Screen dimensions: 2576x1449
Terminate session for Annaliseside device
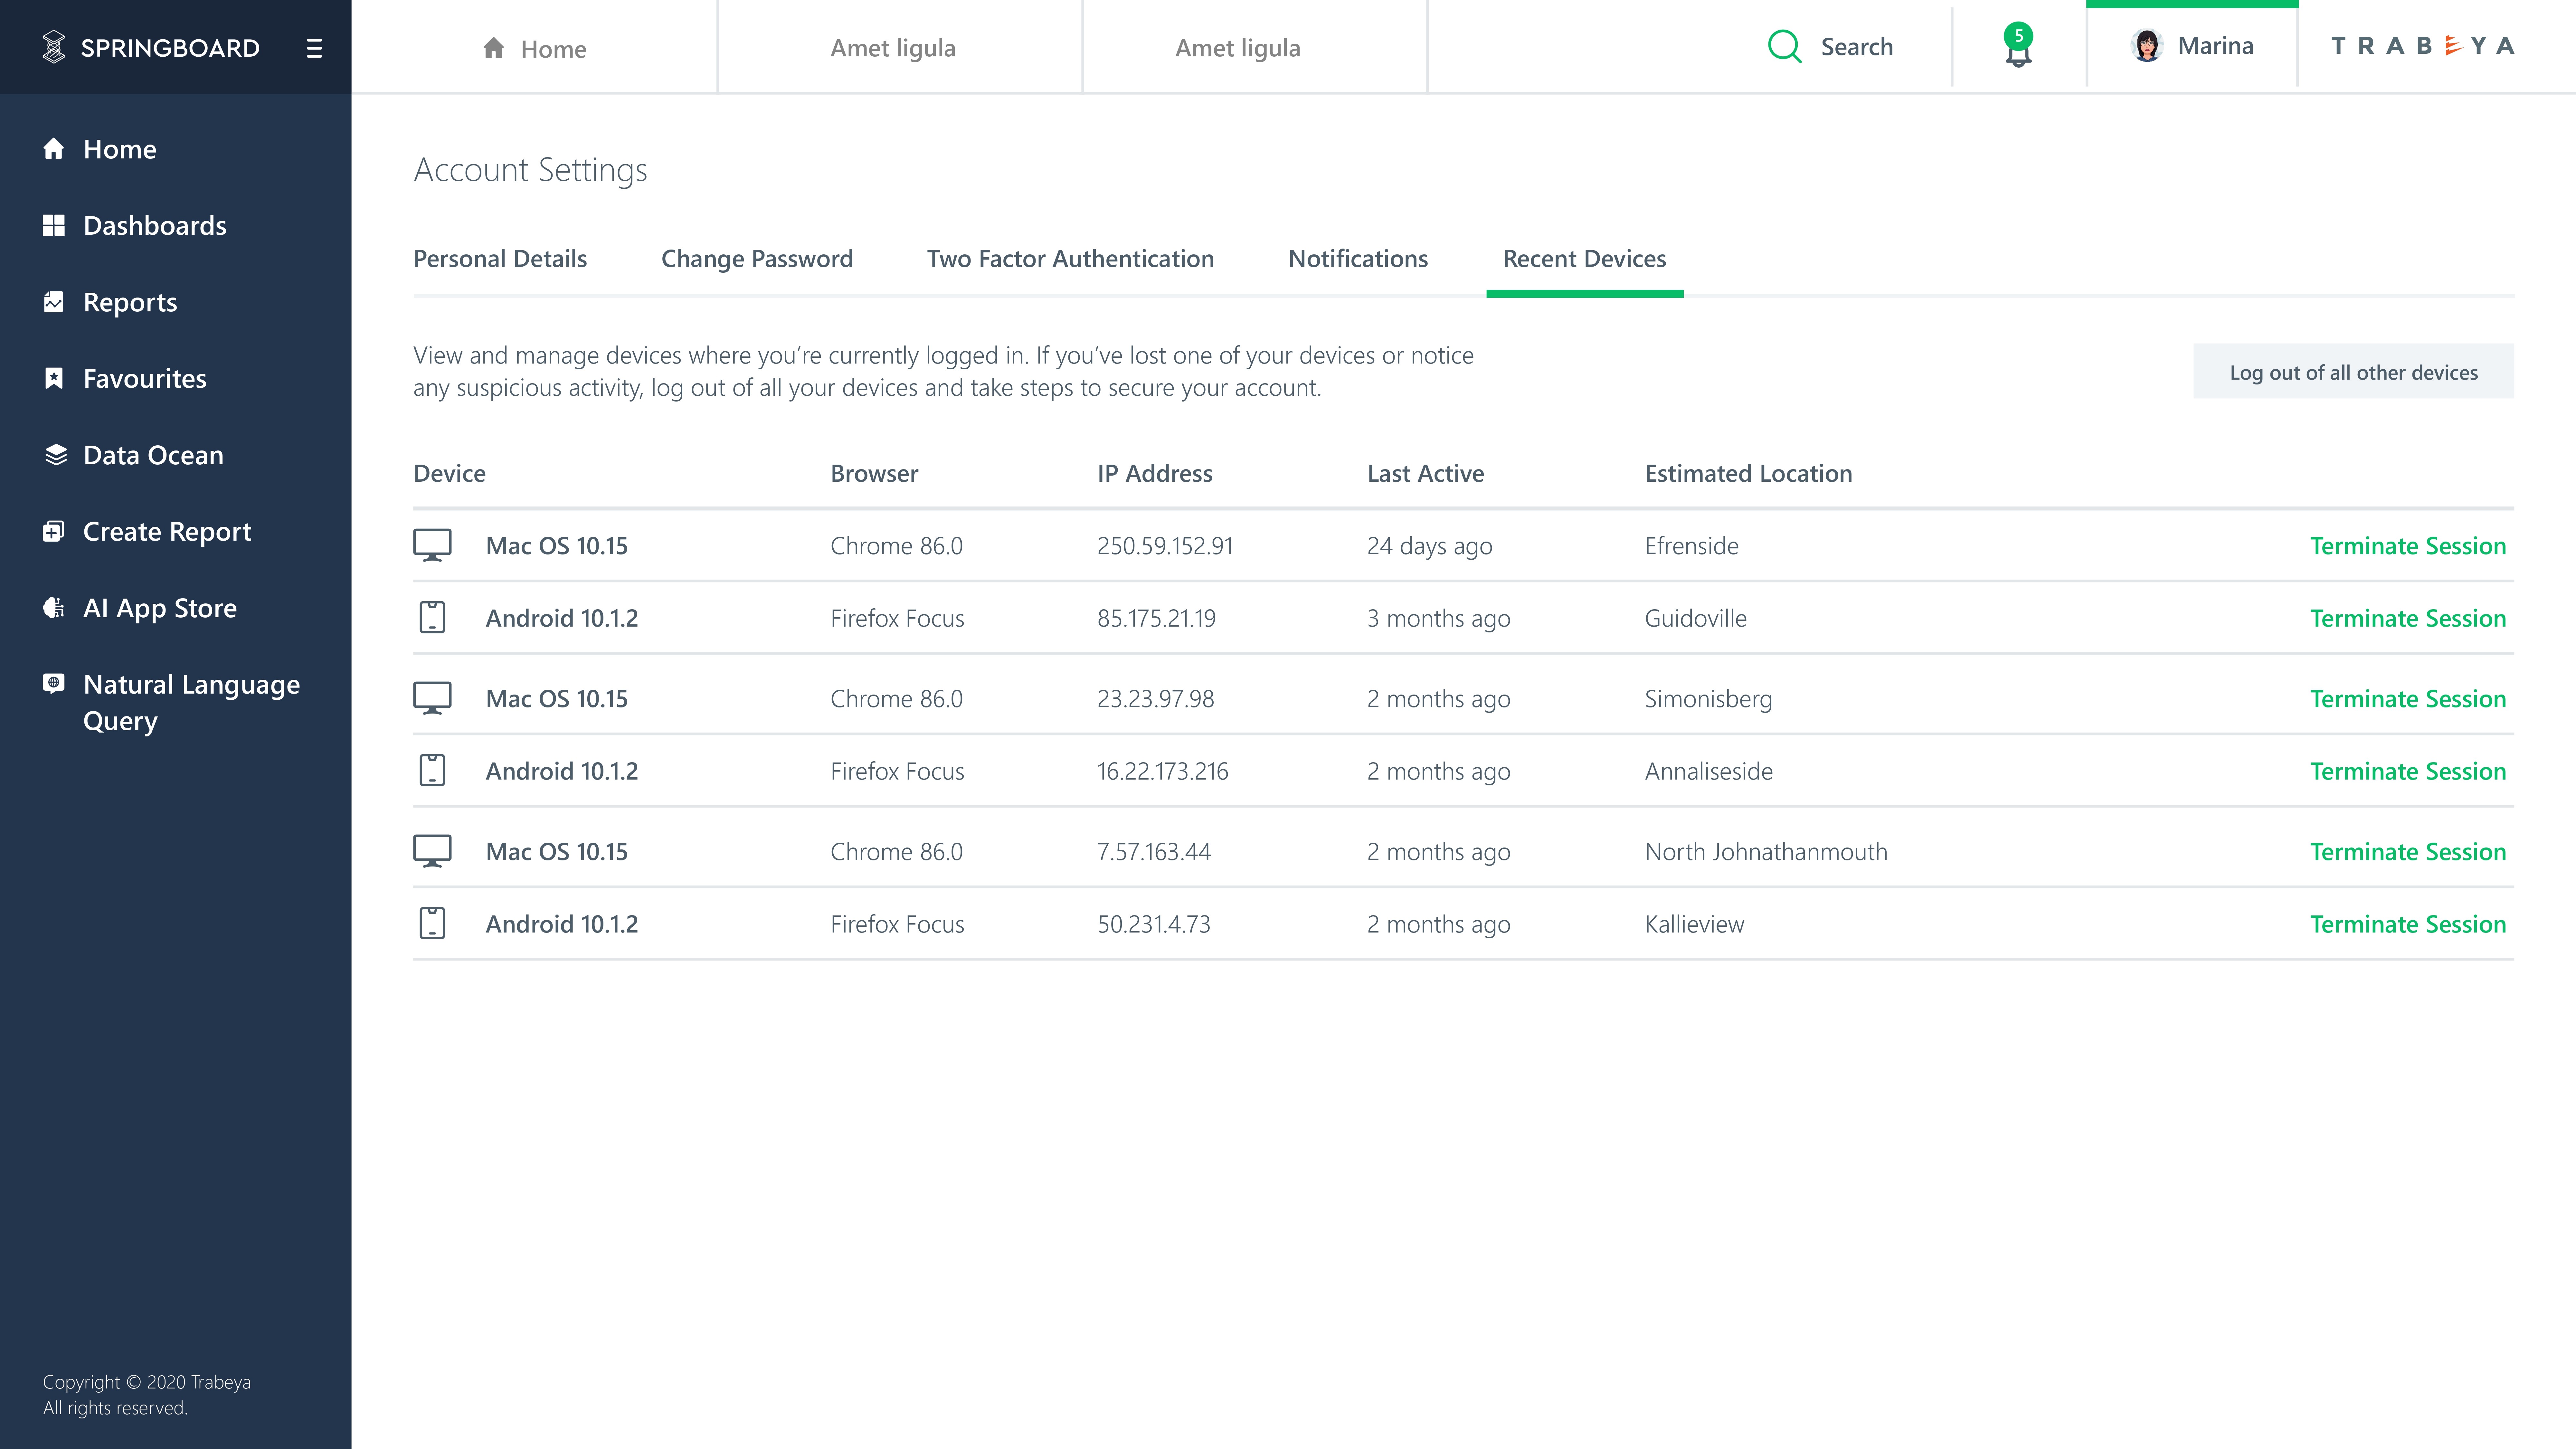pyautogui.click(x=2408, y=771)
